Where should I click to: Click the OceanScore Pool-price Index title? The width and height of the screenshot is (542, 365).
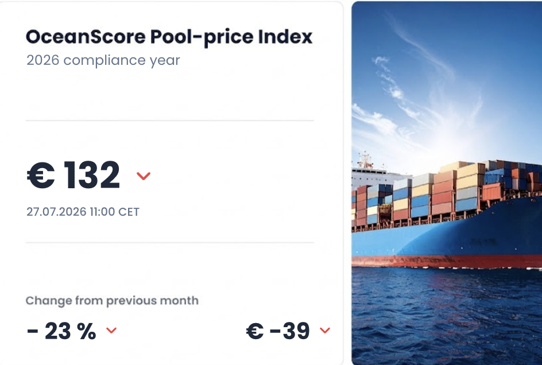click(169, 37)
